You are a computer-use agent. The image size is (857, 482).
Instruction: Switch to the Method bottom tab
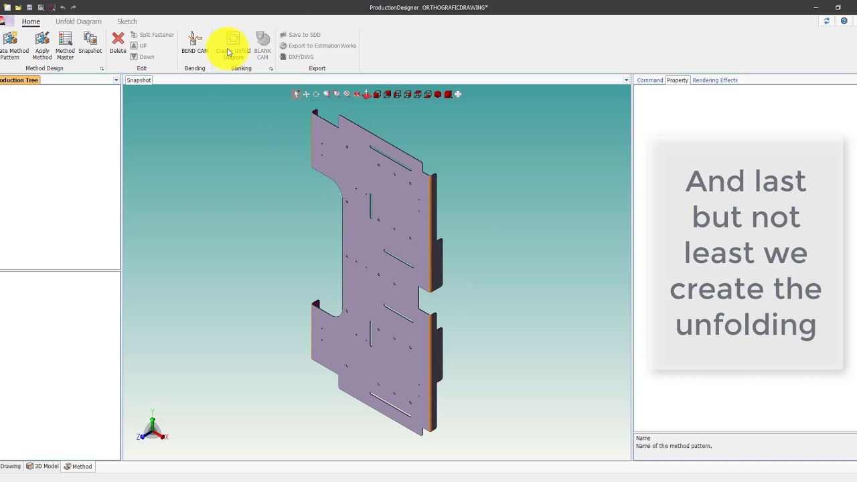[x=78, y=467]
